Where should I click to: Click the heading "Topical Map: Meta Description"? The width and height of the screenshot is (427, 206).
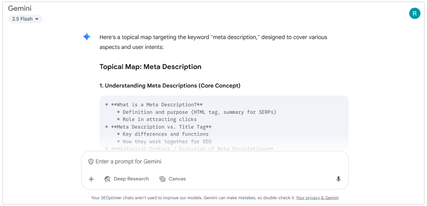(150, 66)
